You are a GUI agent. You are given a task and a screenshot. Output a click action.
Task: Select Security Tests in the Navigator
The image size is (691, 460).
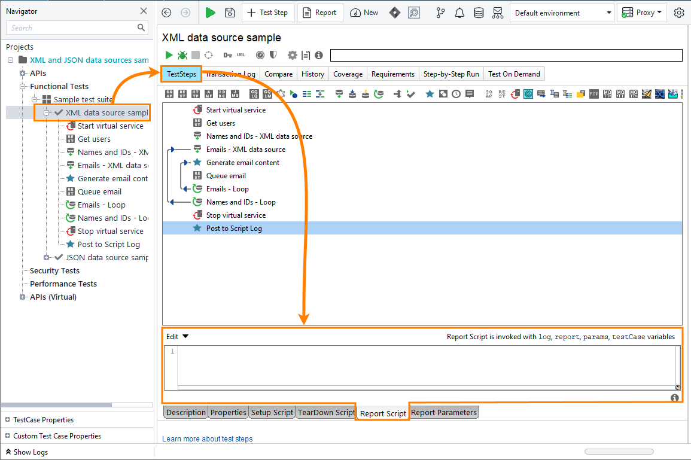(x=54, y=270)
